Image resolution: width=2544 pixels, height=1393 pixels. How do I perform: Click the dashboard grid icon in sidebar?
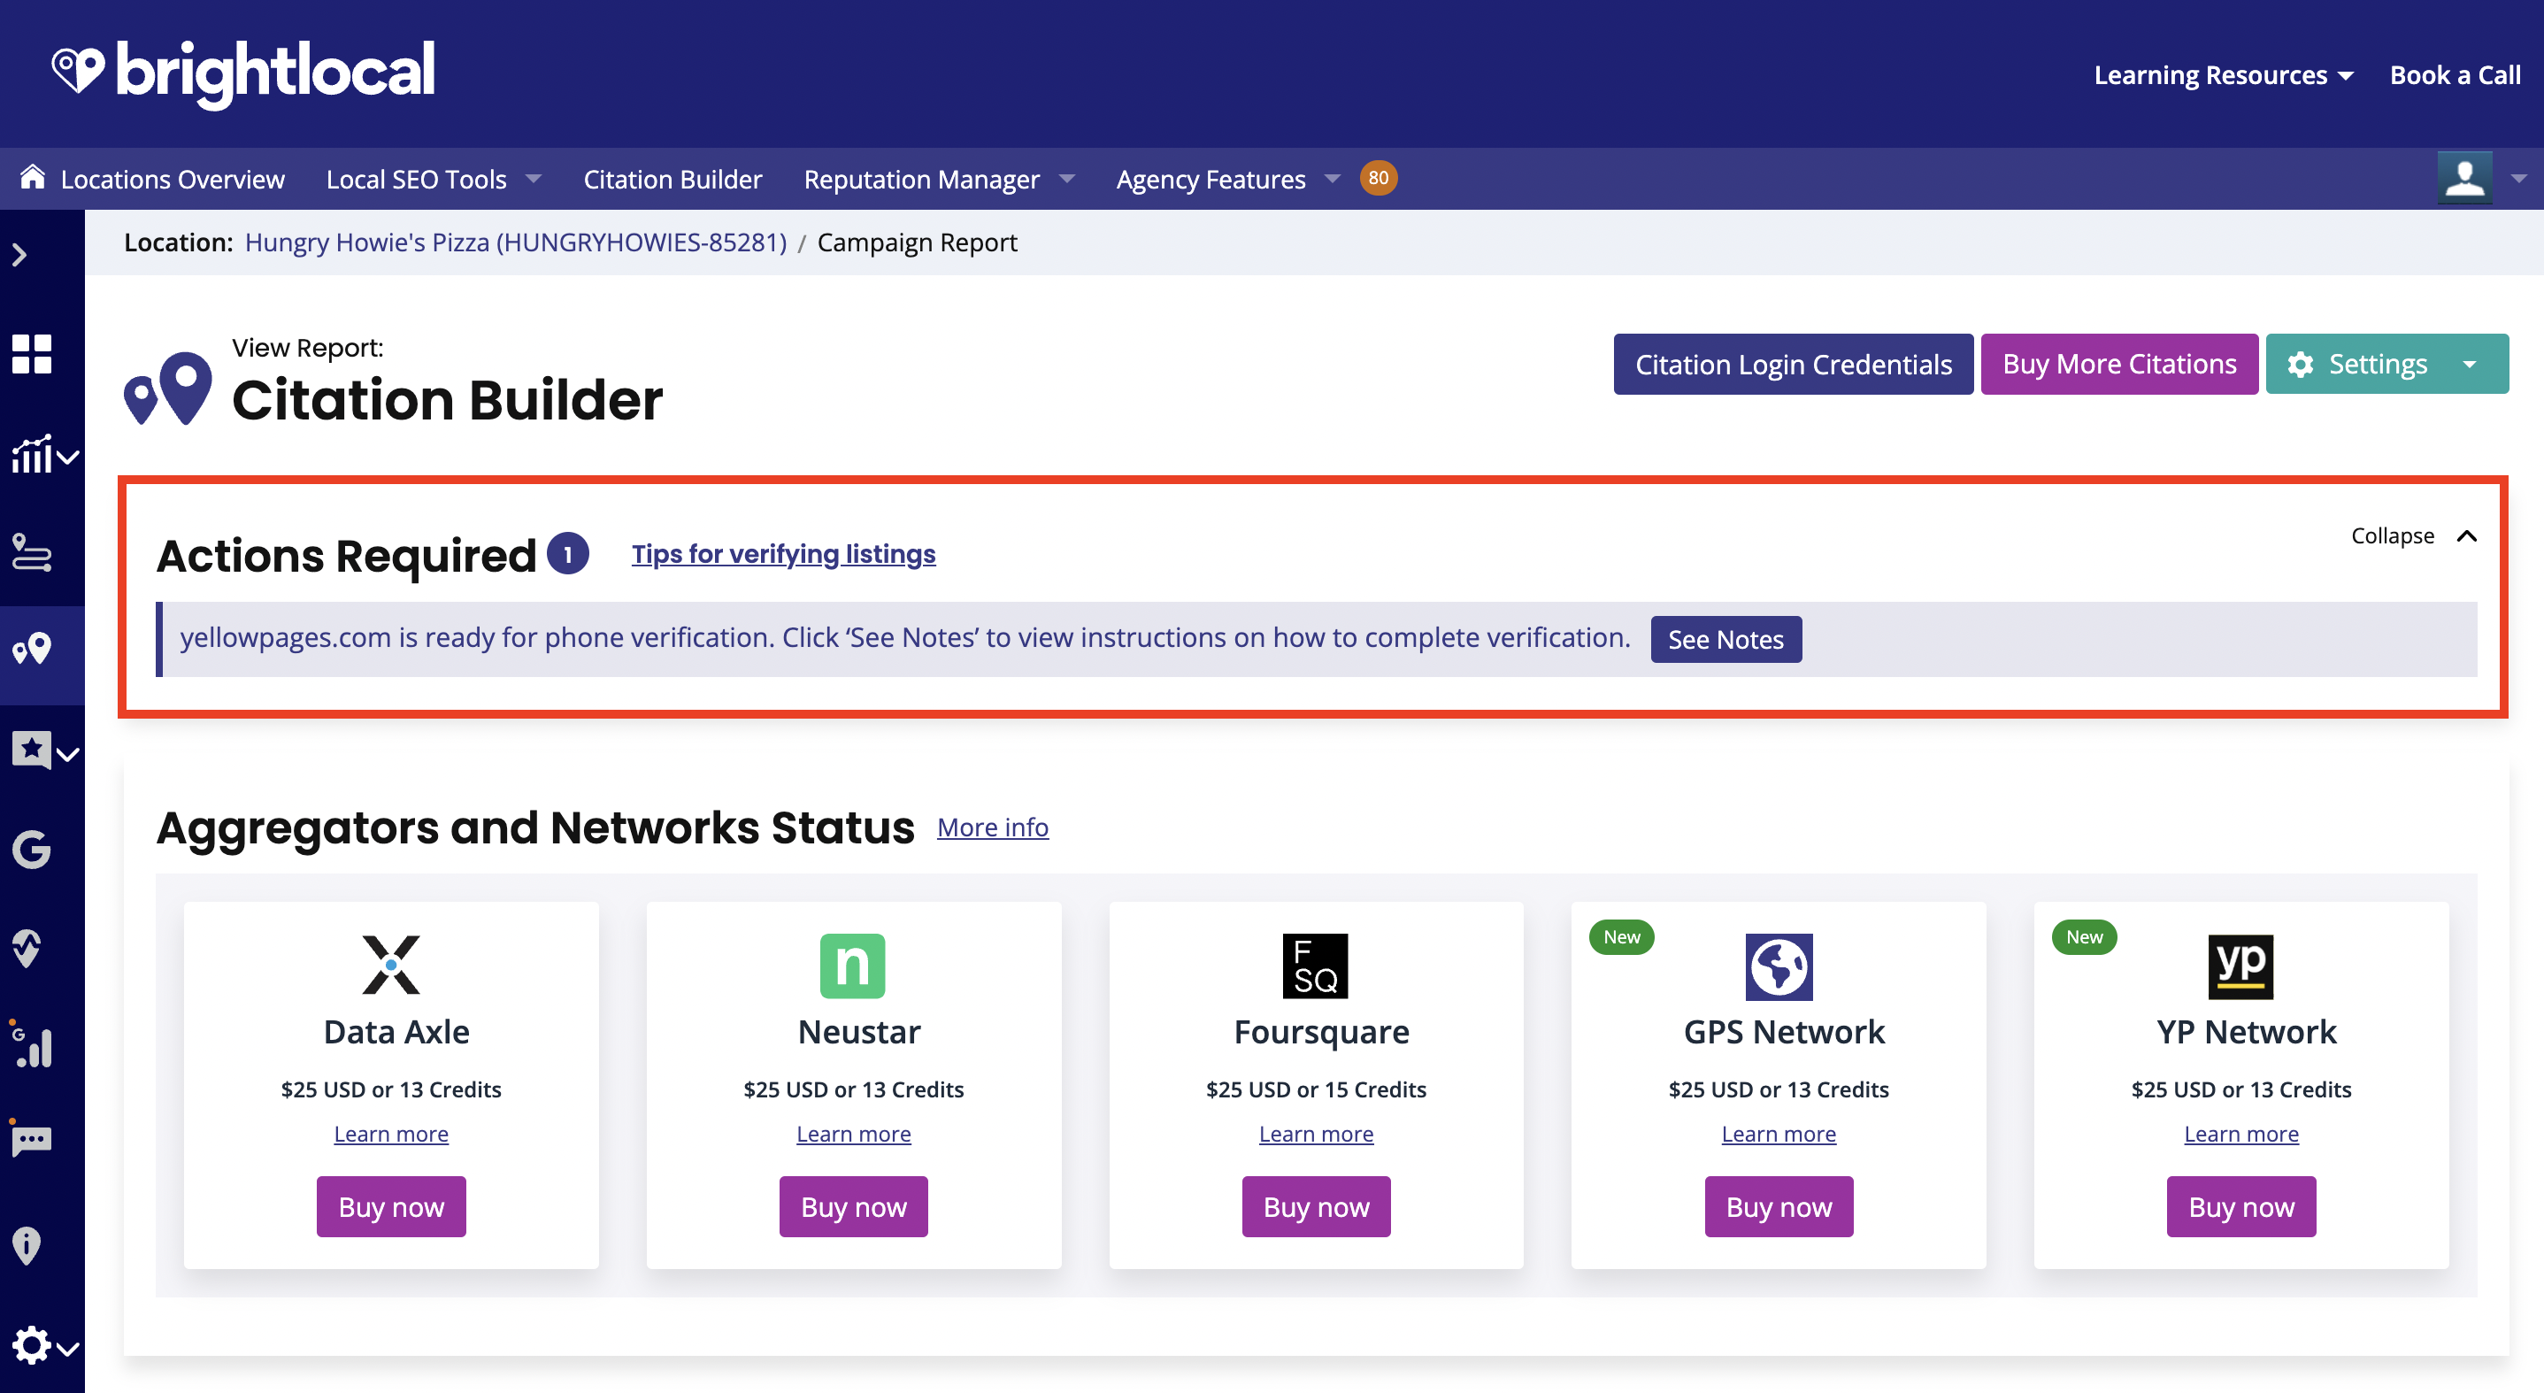pyautogui.click(x=32, y=354)
